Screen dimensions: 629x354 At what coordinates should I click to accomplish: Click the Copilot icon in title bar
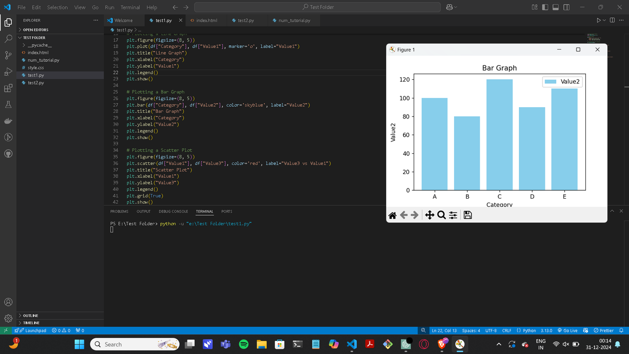[449, 7]
